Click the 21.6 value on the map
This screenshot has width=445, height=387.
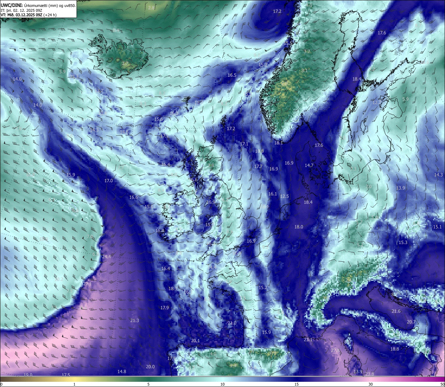pos(396,311)
